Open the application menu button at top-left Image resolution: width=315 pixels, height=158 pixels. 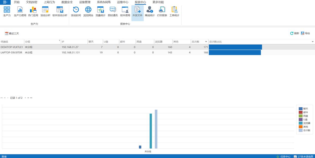pos(5,2)
